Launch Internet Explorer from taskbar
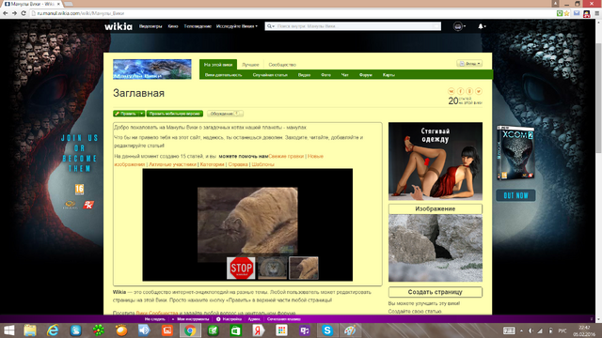 [x=53, y=330]
